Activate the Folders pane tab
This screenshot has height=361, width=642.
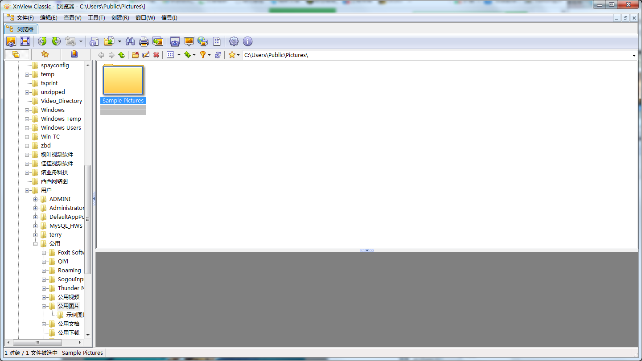coord(16,54)
